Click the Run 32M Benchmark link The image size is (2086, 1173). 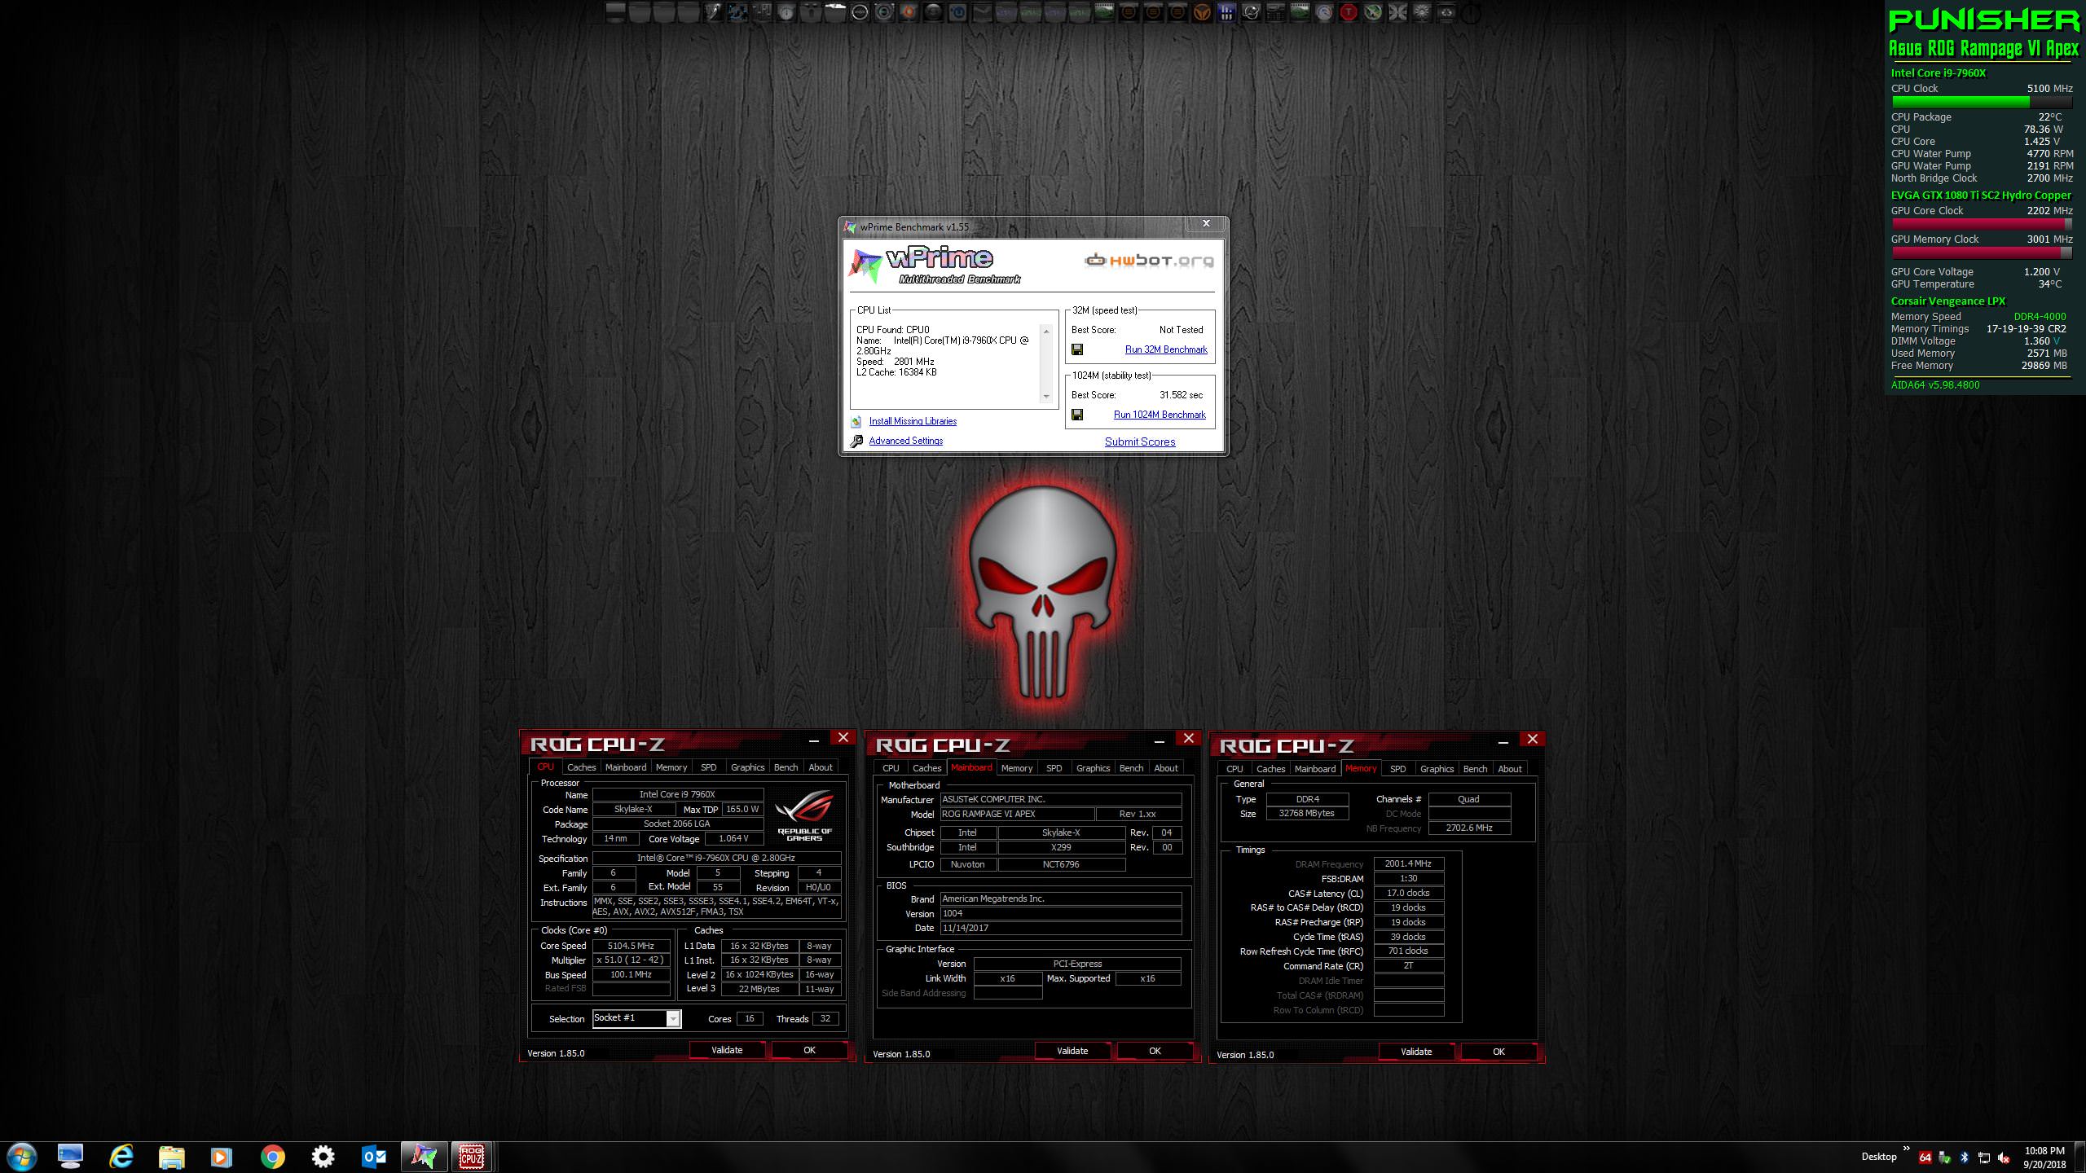[x=1166, y=349]
